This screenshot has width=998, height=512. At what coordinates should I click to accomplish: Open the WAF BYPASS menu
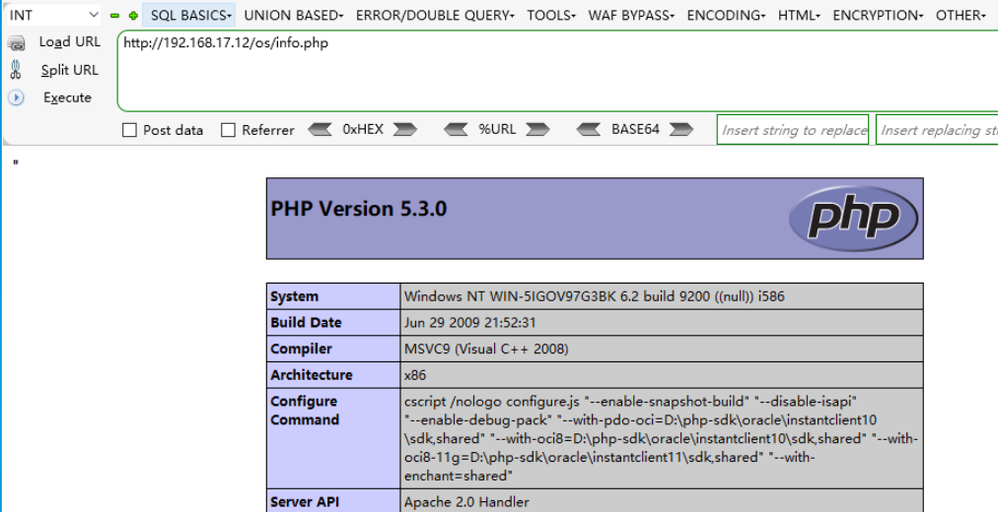pyautogui.click(x=631, y=15)
